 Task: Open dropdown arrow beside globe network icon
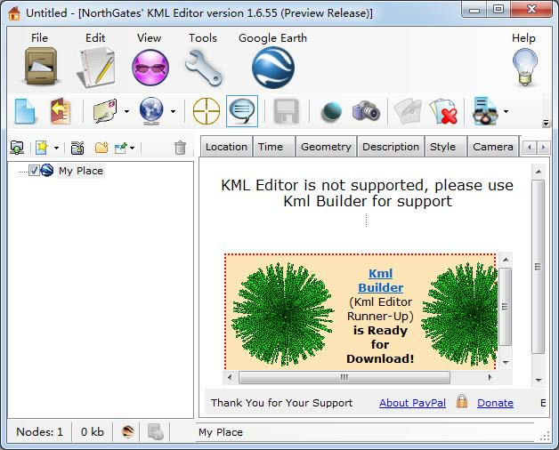pyautogui.click(x=173, y=111)
